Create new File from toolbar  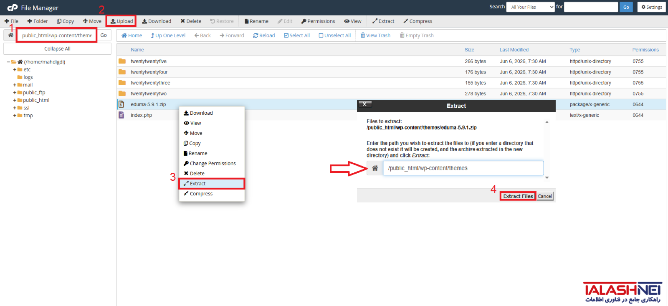(x=11, y=21)
